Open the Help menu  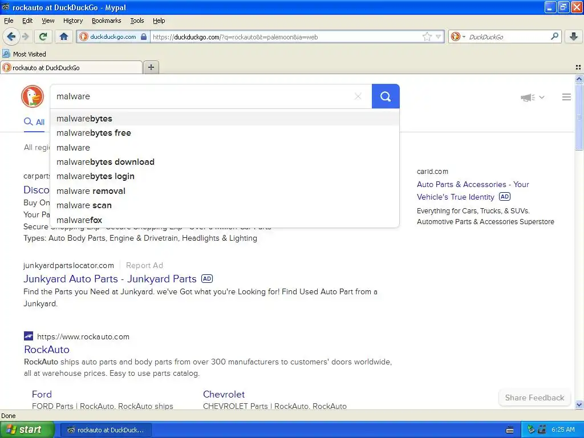159,21
